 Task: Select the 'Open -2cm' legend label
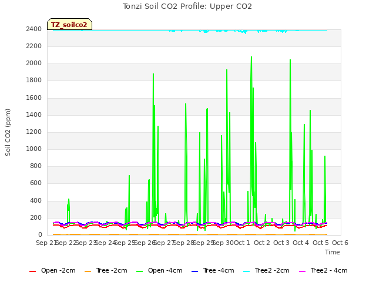click(x=58, y=270)
